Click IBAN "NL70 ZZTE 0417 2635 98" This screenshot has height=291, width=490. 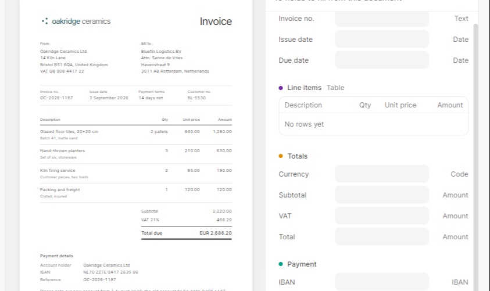110,272
